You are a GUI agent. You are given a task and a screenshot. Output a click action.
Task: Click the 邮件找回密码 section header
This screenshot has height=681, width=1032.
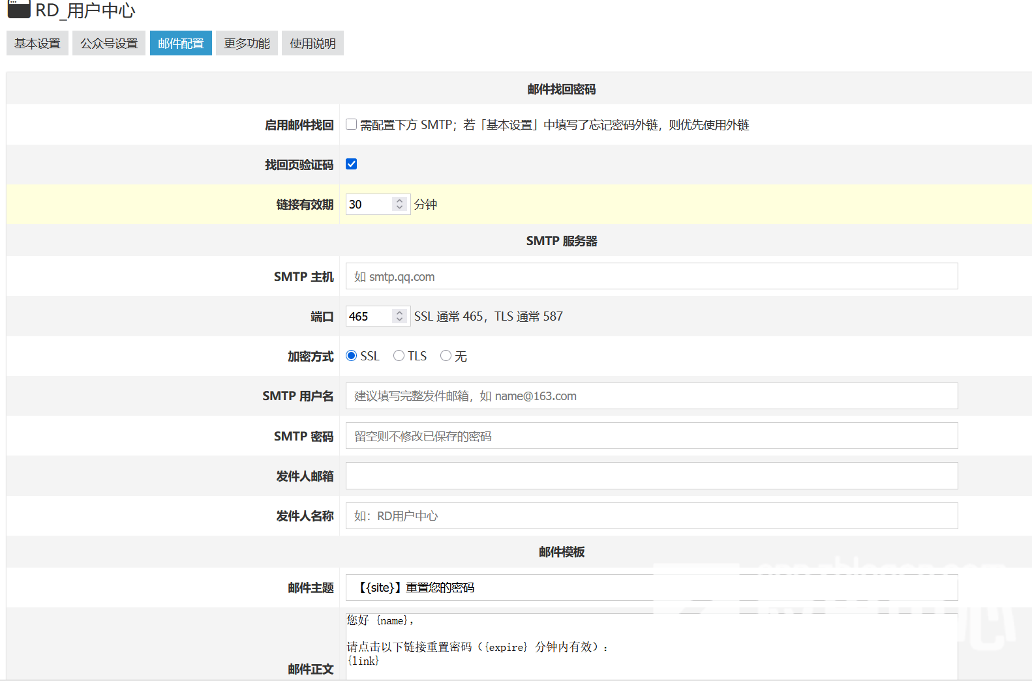(x=562, y=89)
